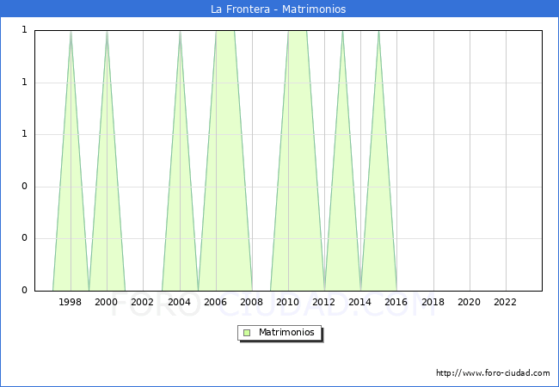Click the peak of the 2004 spike
The width and height of the screenshot is (559, 387).
click(180, 32)
